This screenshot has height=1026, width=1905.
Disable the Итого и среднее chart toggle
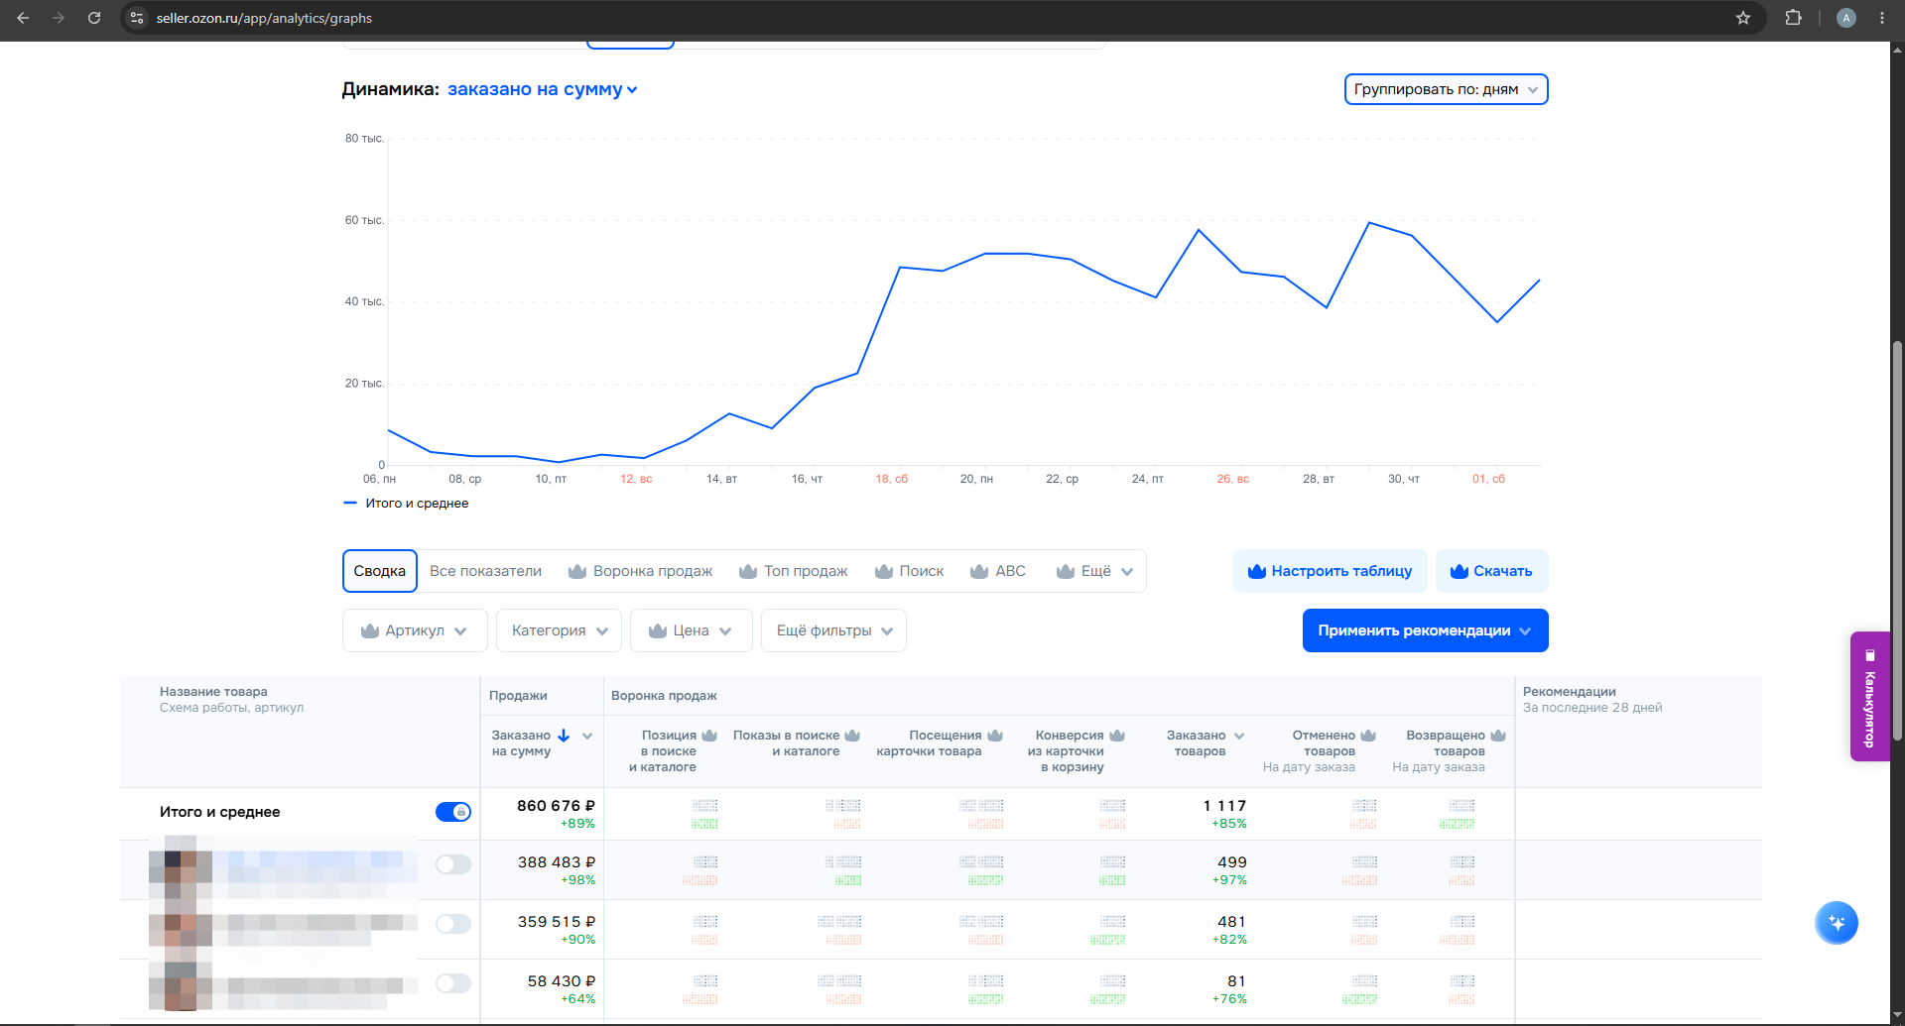point(453,812)
